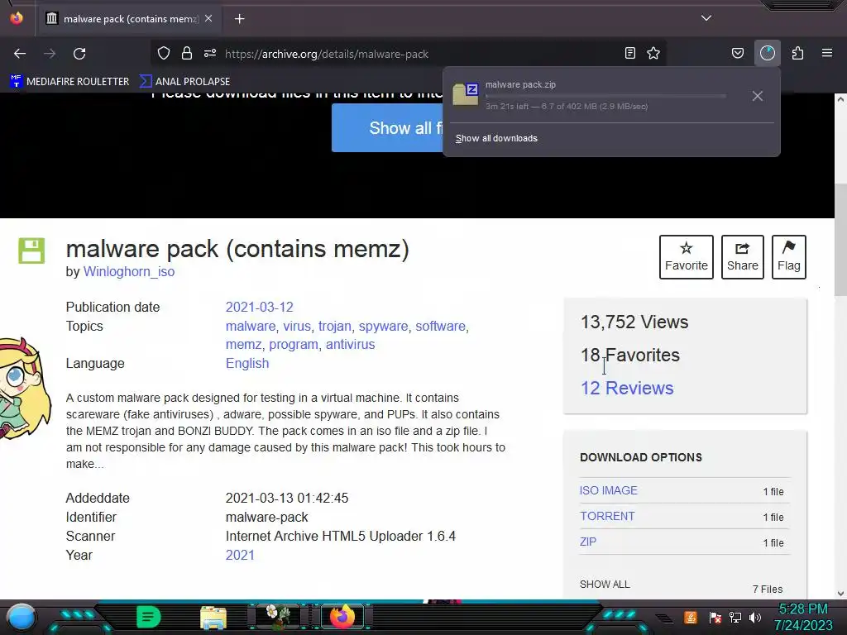Close the malware pack browser tab

coord(208,18)
